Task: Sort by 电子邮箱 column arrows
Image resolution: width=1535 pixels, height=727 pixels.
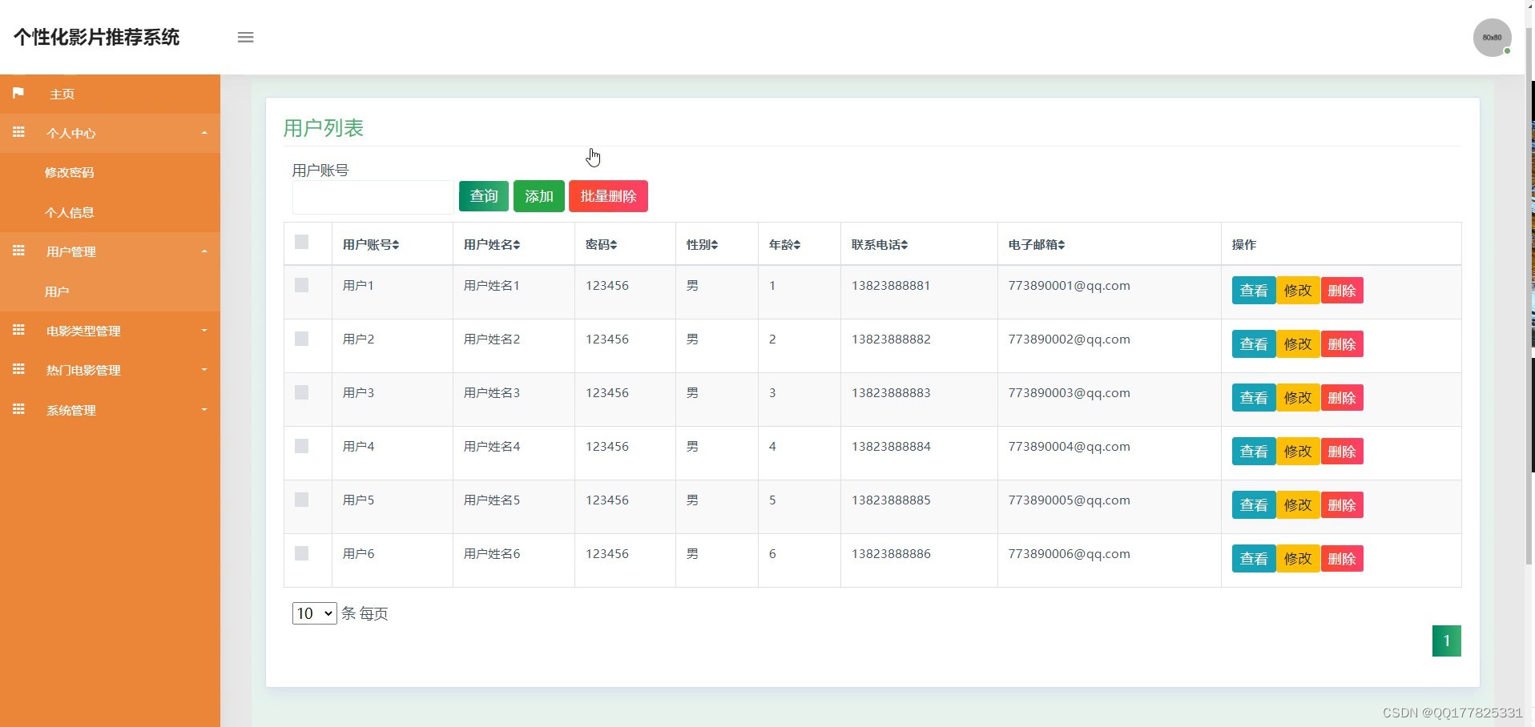Action: tap(1062, 245)
